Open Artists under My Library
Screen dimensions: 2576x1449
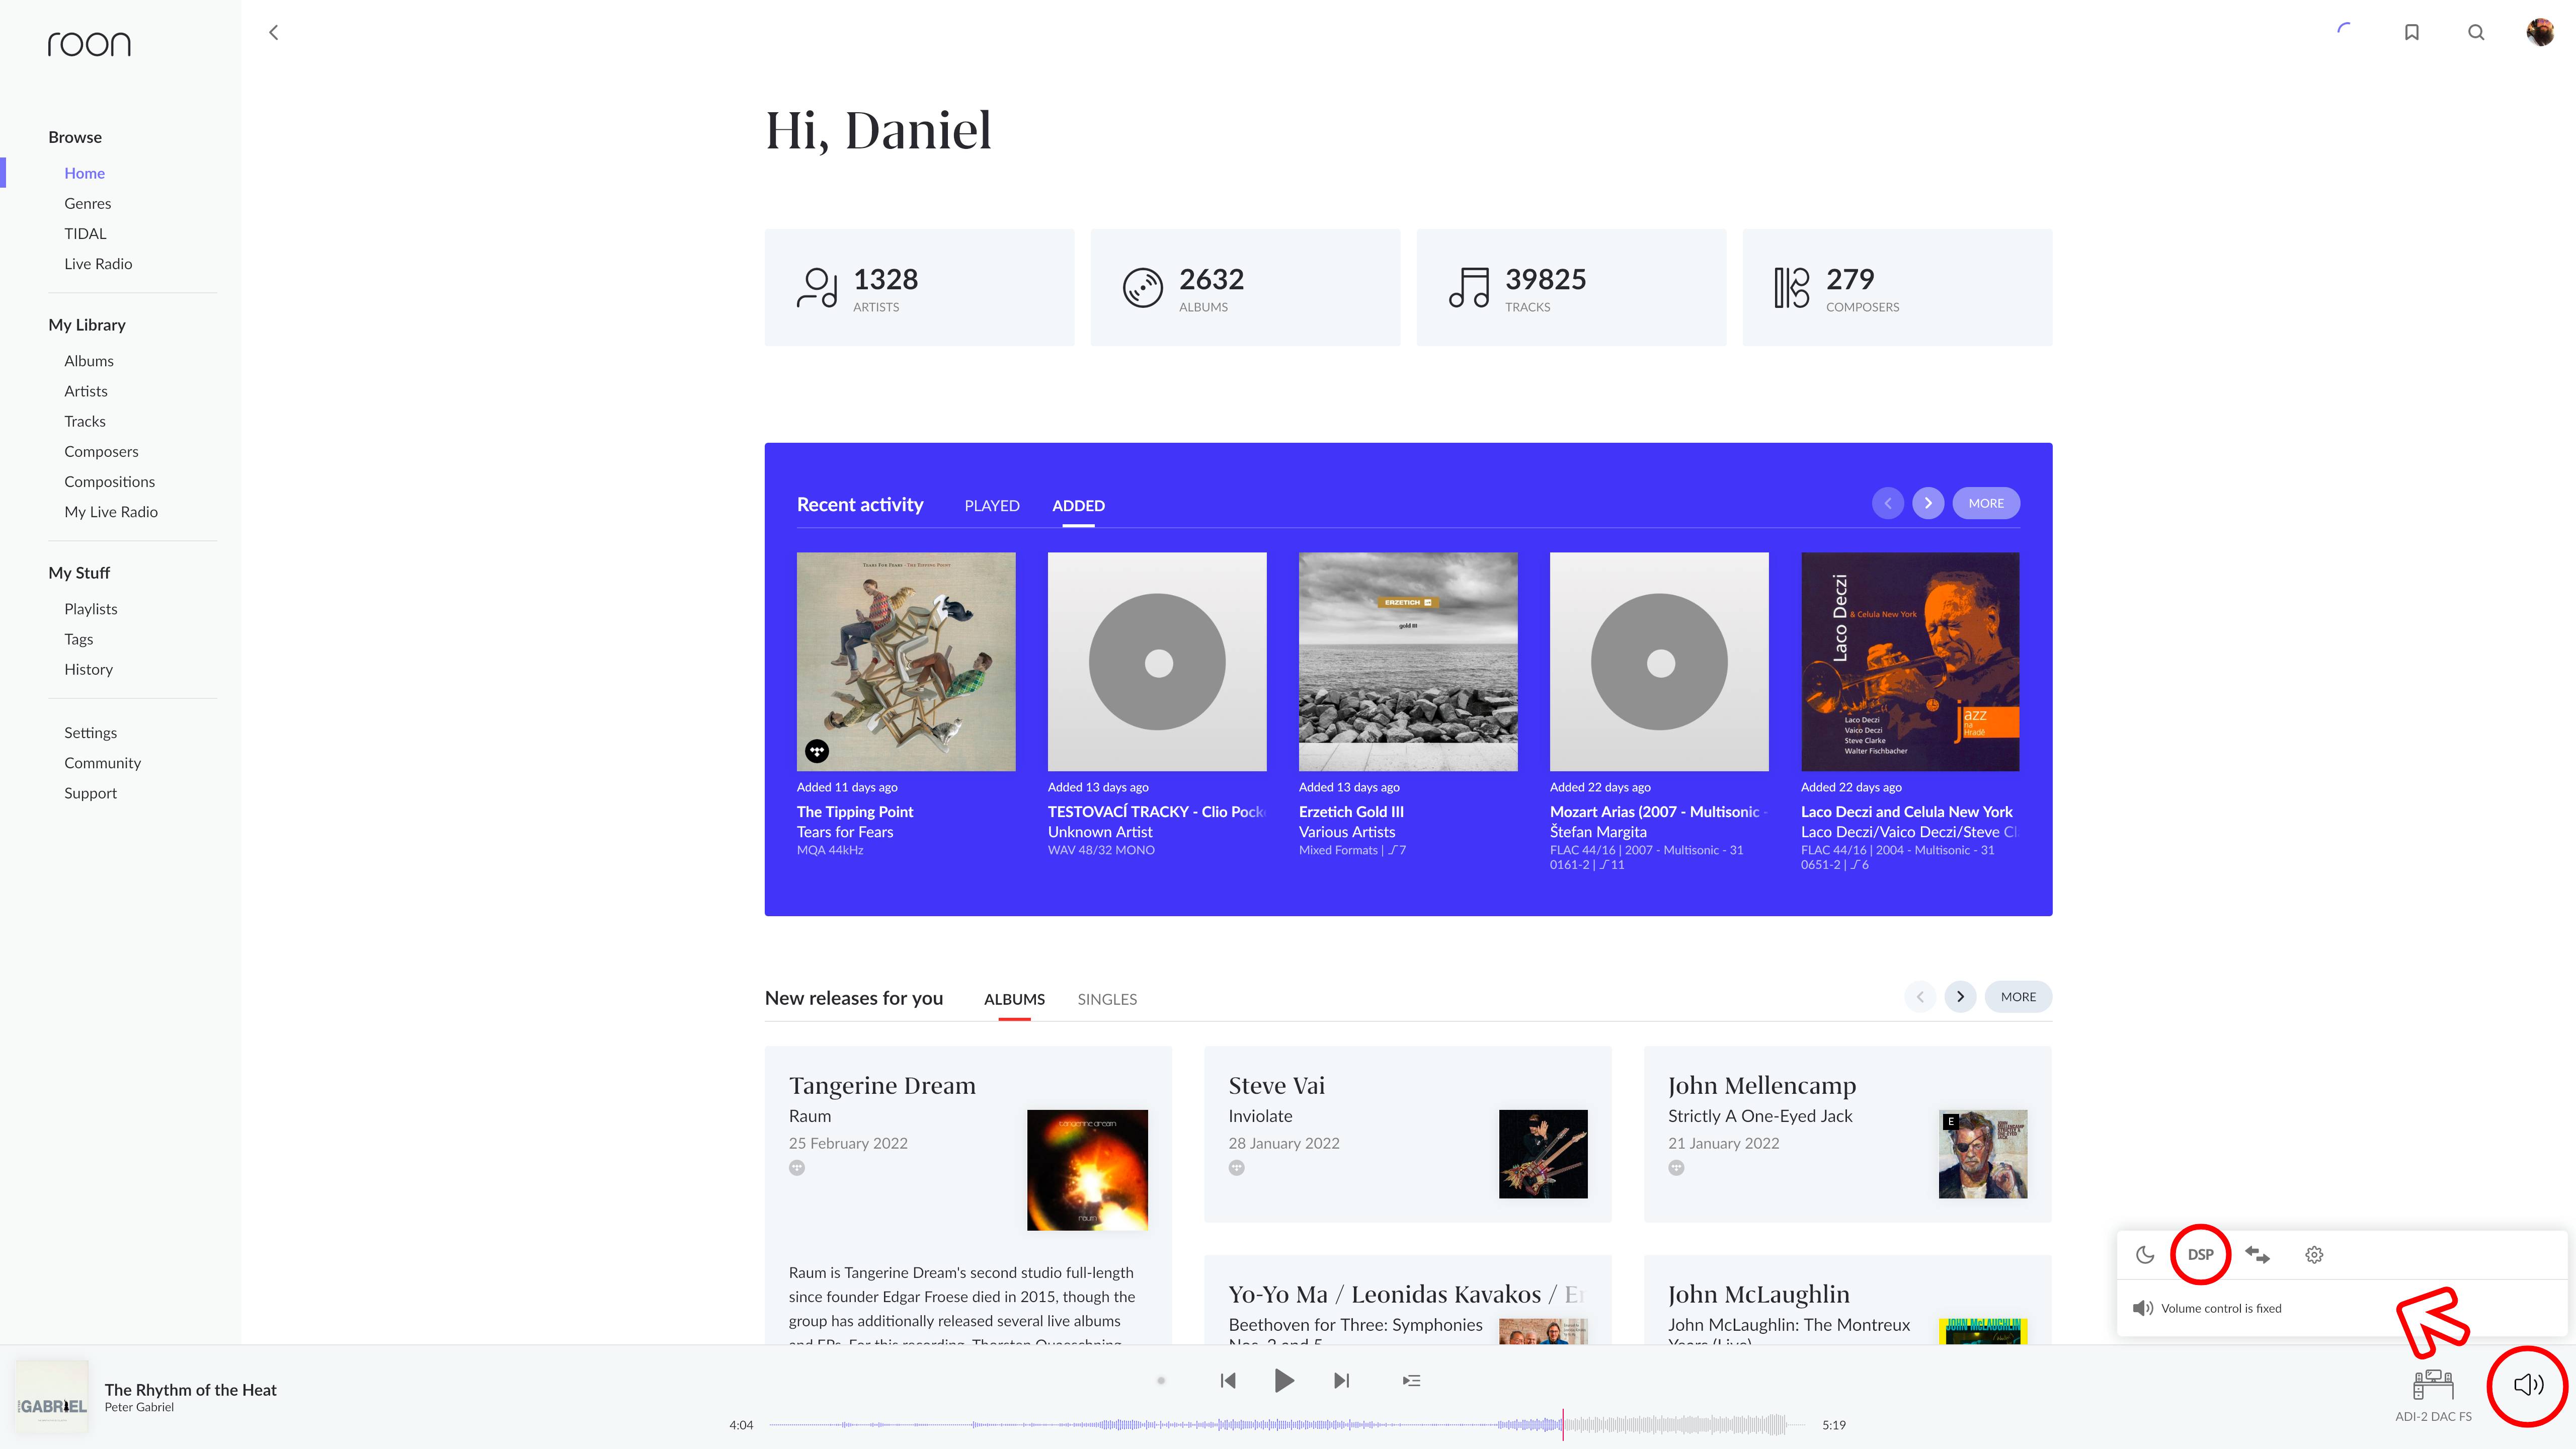pyautogui.click(x=86, y=391)
